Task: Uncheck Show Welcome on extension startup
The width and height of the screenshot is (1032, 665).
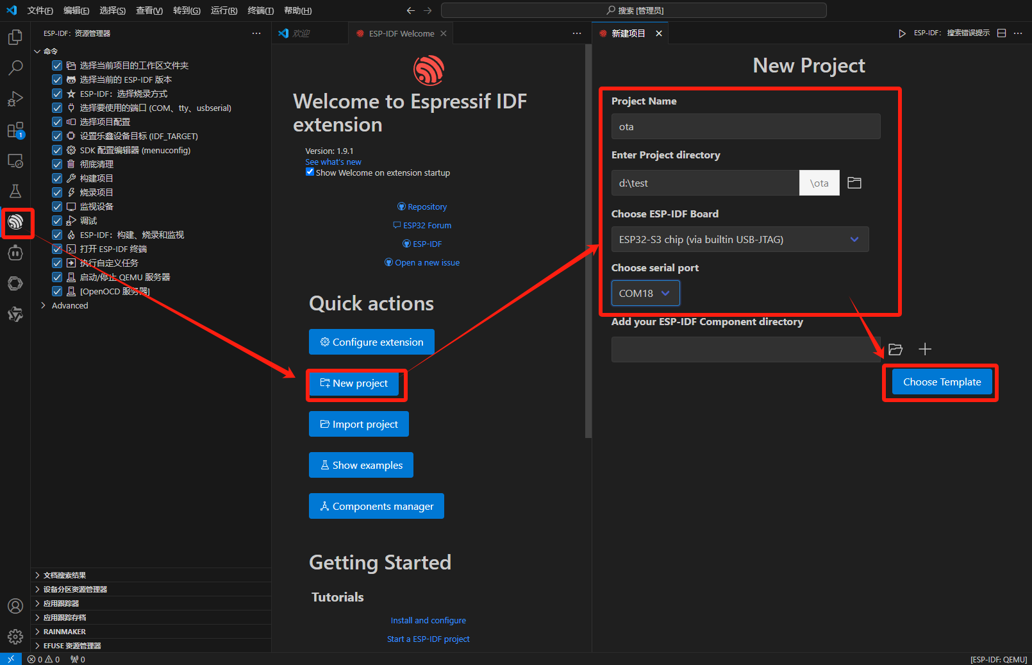Action: pyautogui.click(x=310, y=172)
